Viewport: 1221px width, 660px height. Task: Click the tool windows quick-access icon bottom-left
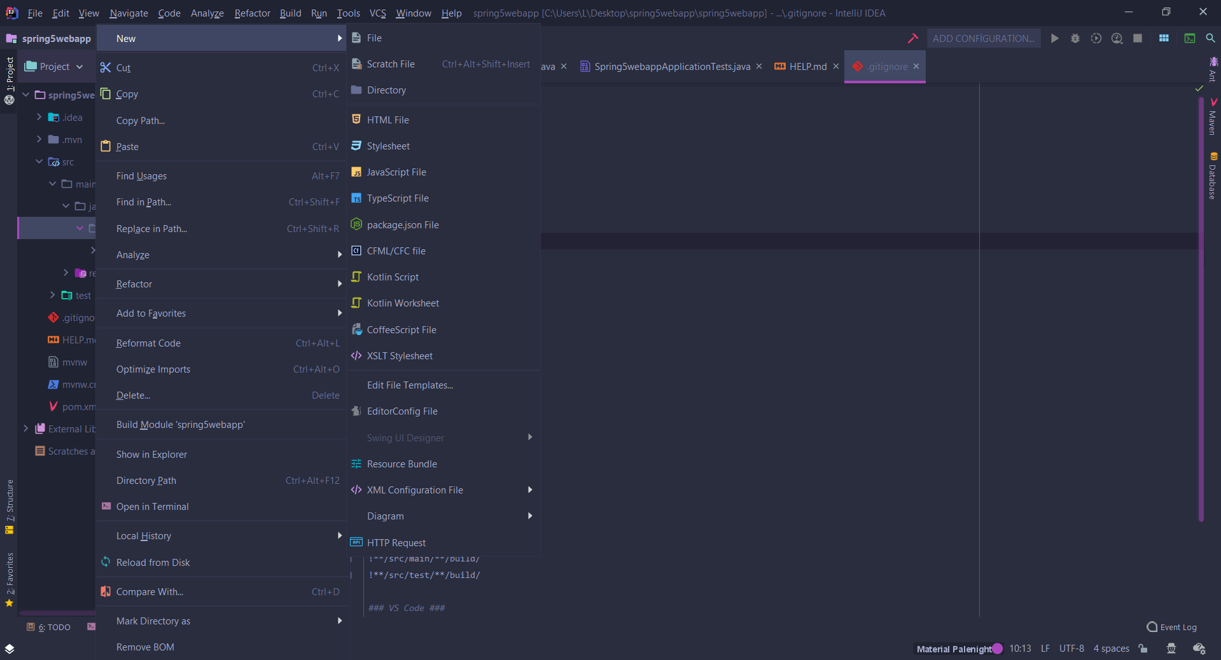(9, 649)
